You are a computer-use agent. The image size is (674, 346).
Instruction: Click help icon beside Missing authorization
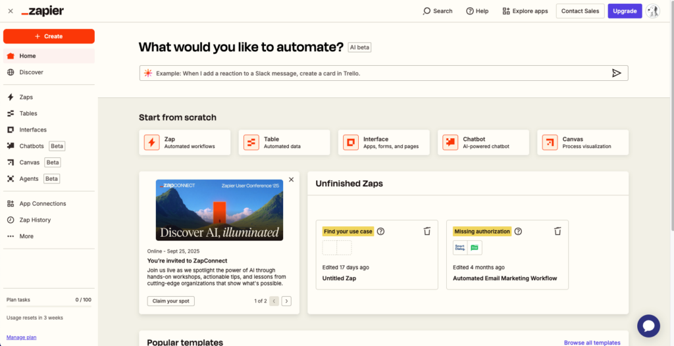519,232
